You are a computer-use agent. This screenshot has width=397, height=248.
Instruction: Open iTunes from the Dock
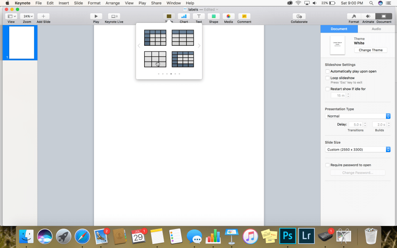(x=250, y=237)
